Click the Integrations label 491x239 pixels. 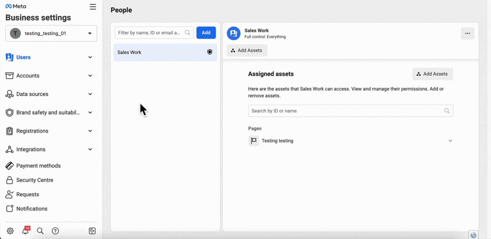coord(31,149)
